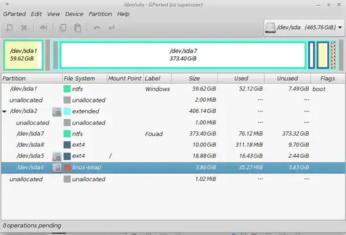Click the 16.43 GiB used value

click(251, 156)
